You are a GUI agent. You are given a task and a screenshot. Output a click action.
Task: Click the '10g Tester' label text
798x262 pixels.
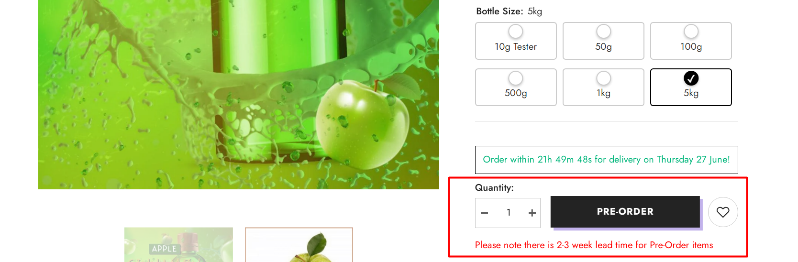point(516,47)
